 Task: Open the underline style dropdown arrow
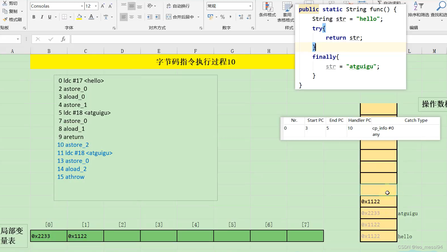(56, 17)
